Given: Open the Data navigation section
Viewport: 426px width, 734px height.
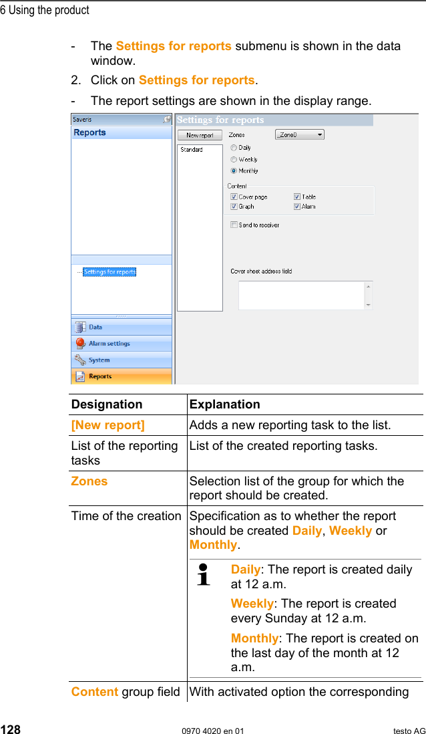Looking at the screenshot, I should [x=122, y=327].
